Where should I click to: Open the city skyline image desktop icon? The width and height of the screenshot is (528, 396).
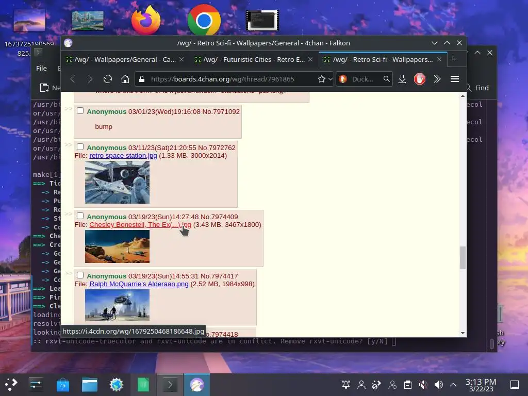(x=88, y=21)
